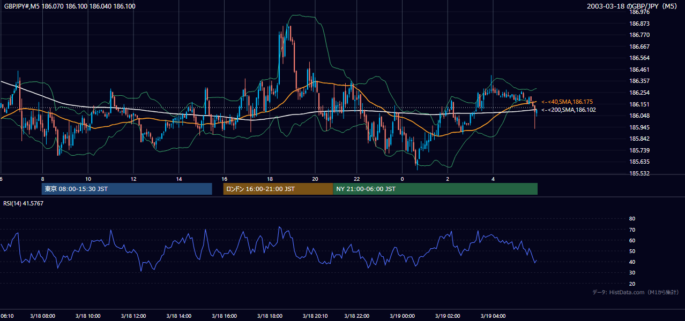Click price scale value 186.461

[639, 70]
